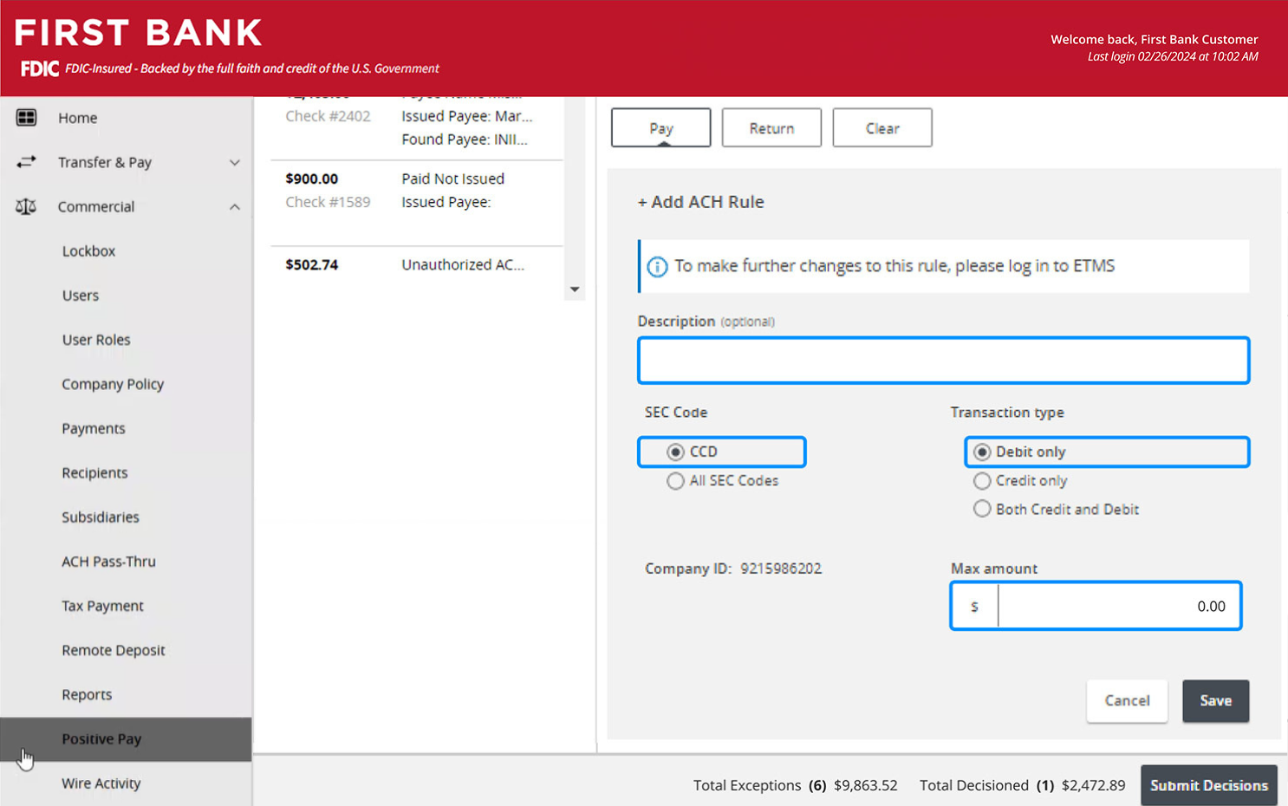Open ACH Pass-Thru menu item

pyautogui.click(x=108, y=562)
